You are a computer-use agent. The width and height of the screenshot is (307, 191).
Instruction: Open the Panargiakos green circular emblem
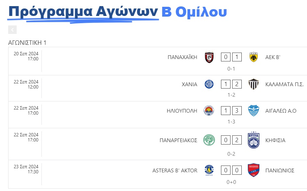tap(209, 140)
